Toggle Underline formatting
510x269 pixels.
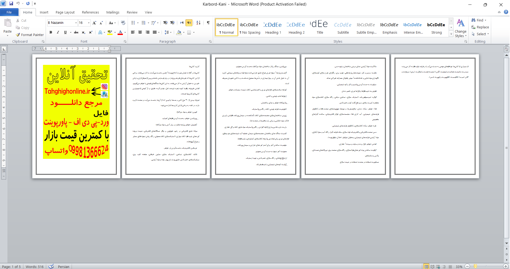pyautogui.click(x=65, y=32)
